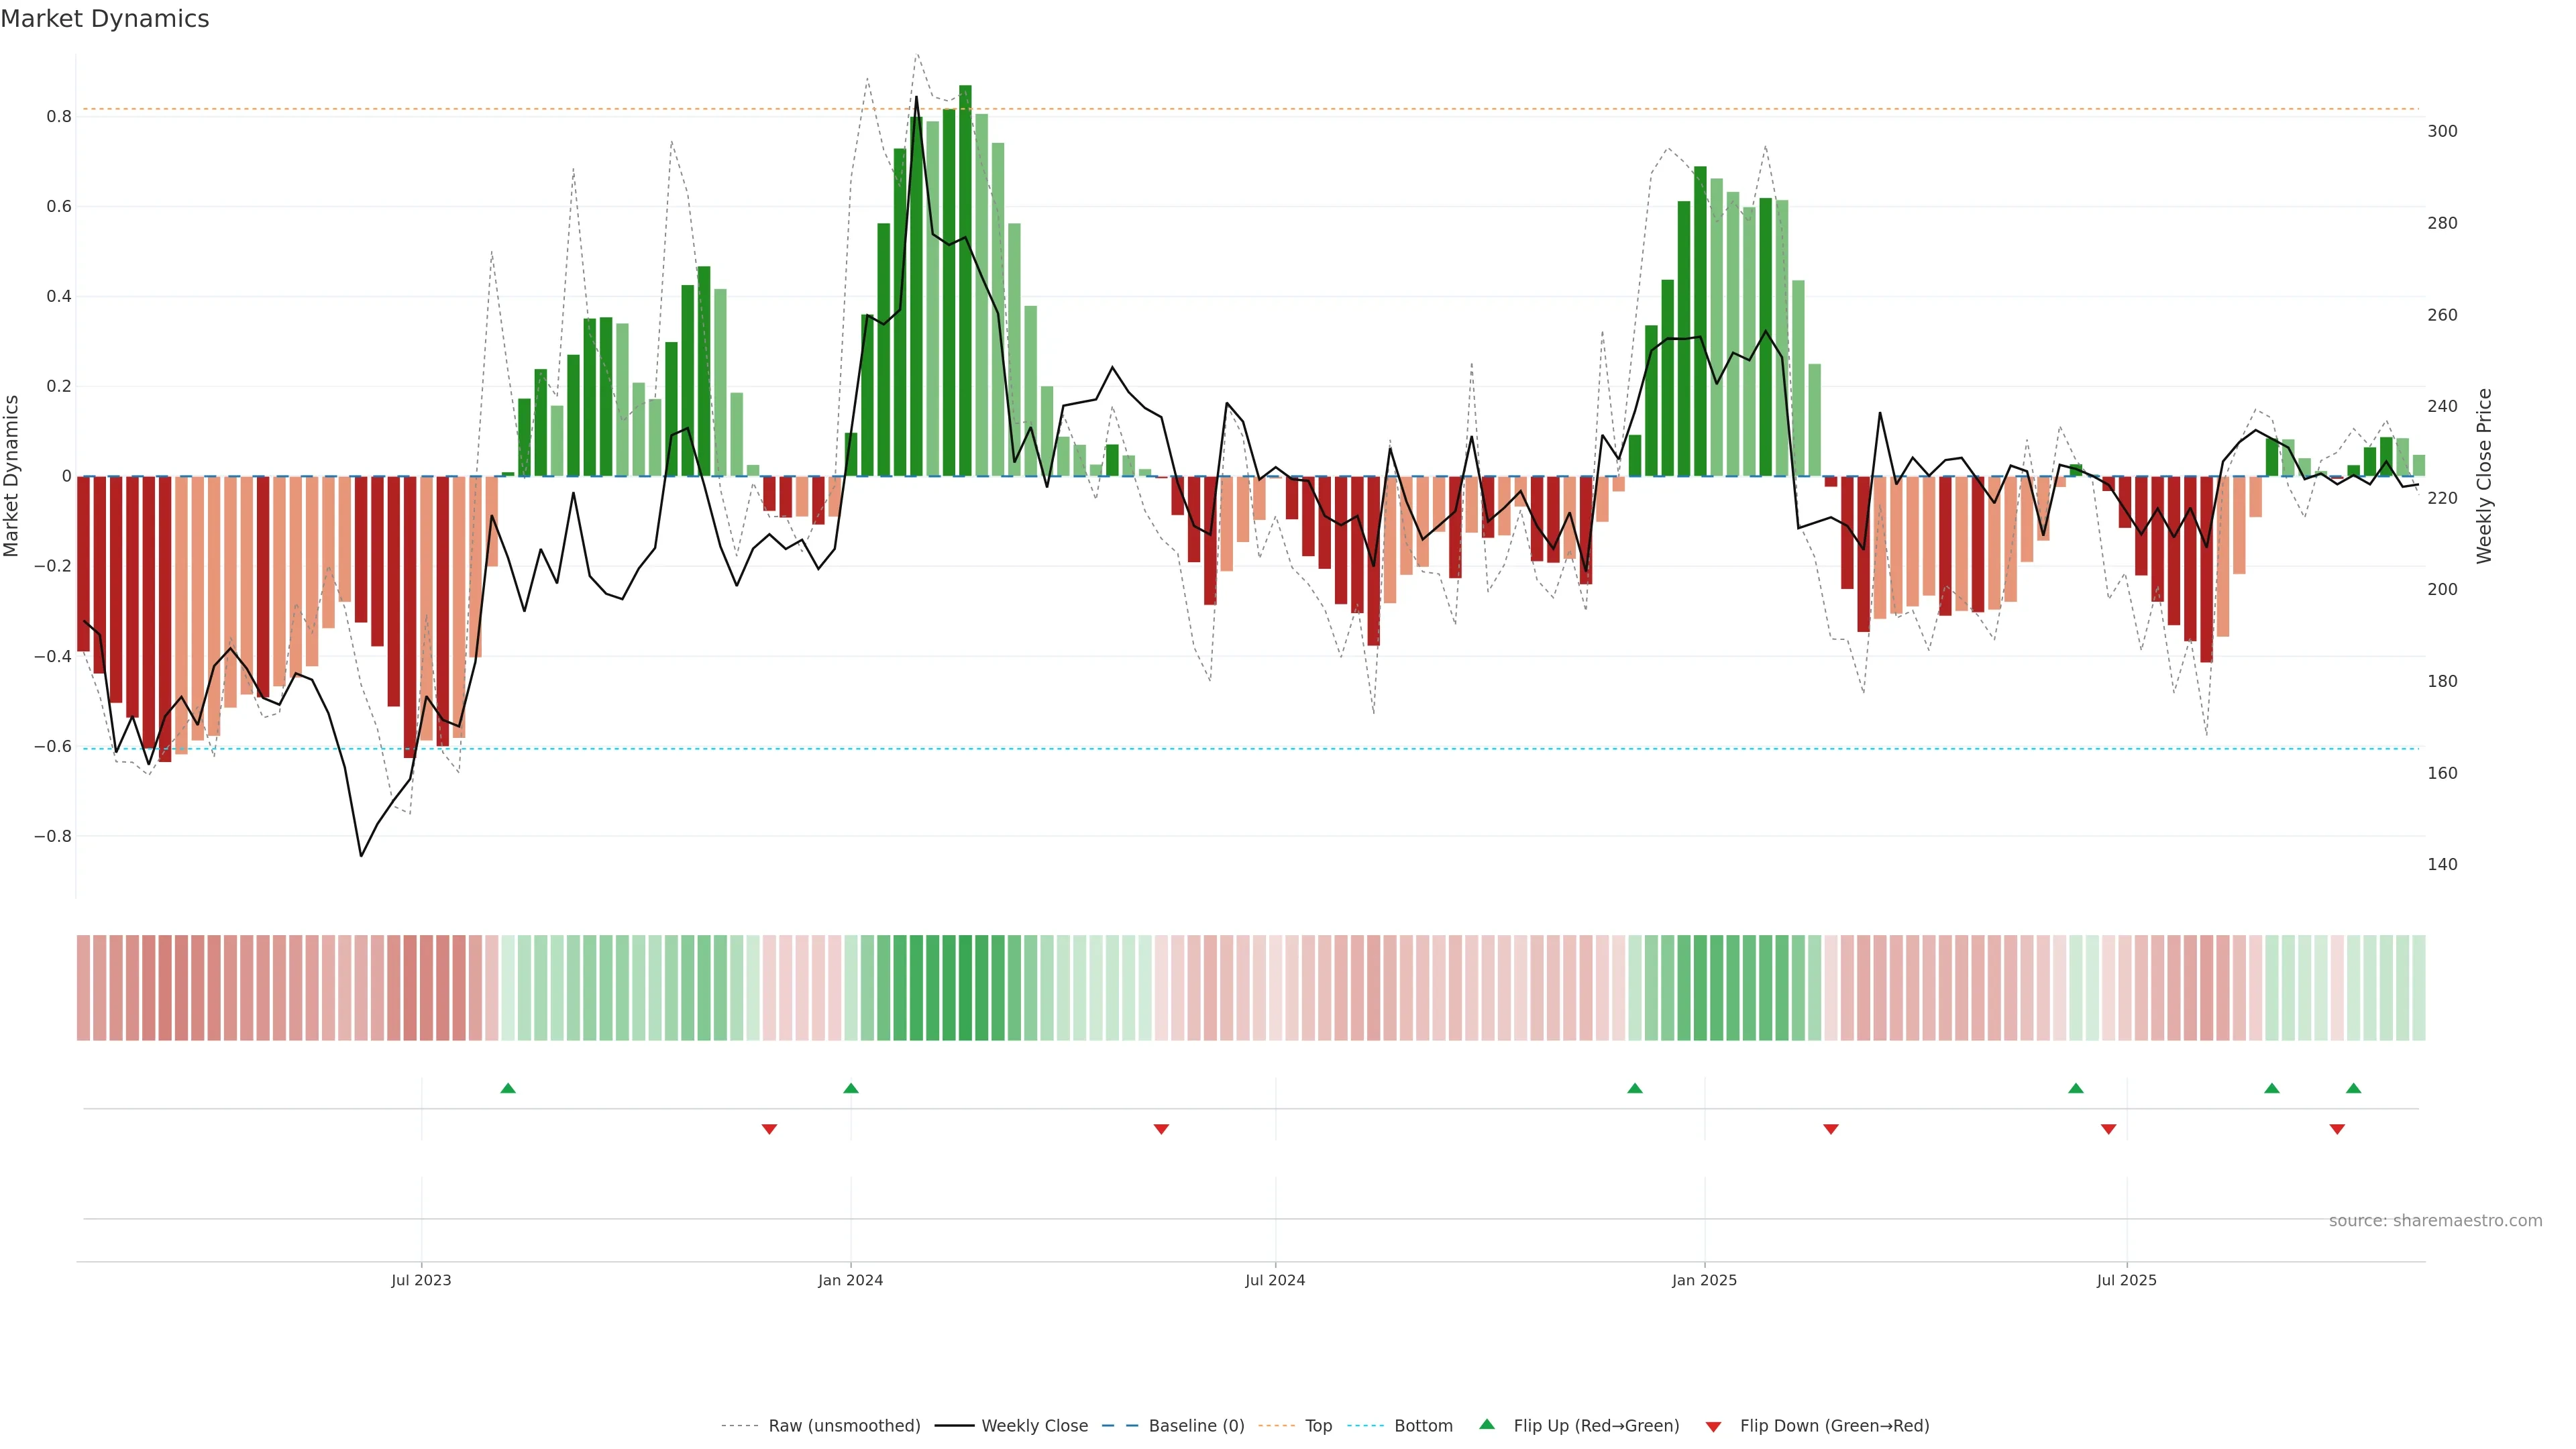This screenshot has height=1449, width=2576.
Task: Click the source: sharemaestro.com text
Action: click(x=2435, y=1220)
